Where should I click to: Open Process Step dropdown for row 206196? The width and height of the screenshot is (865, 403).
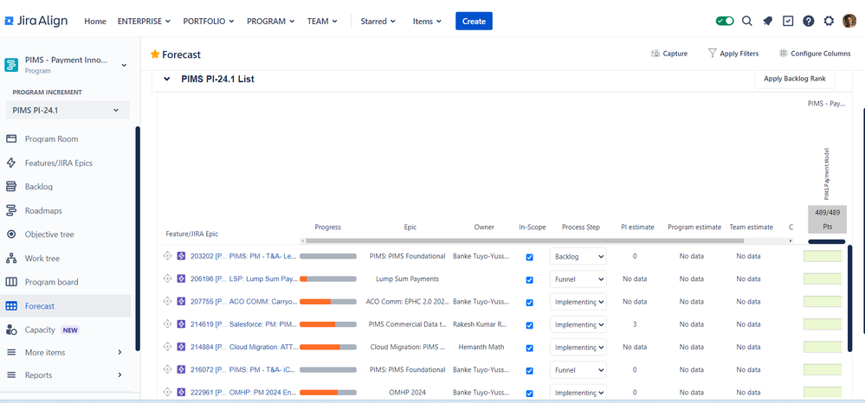pyautogui.click(x=578, y=279)
